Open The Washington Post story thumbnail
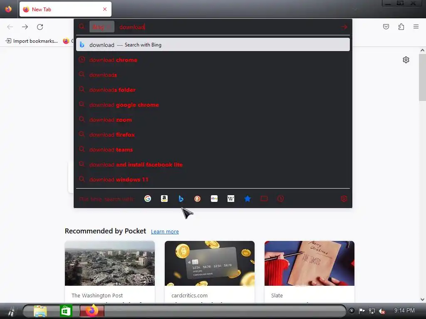426x319 pixels. coord(110,263)
